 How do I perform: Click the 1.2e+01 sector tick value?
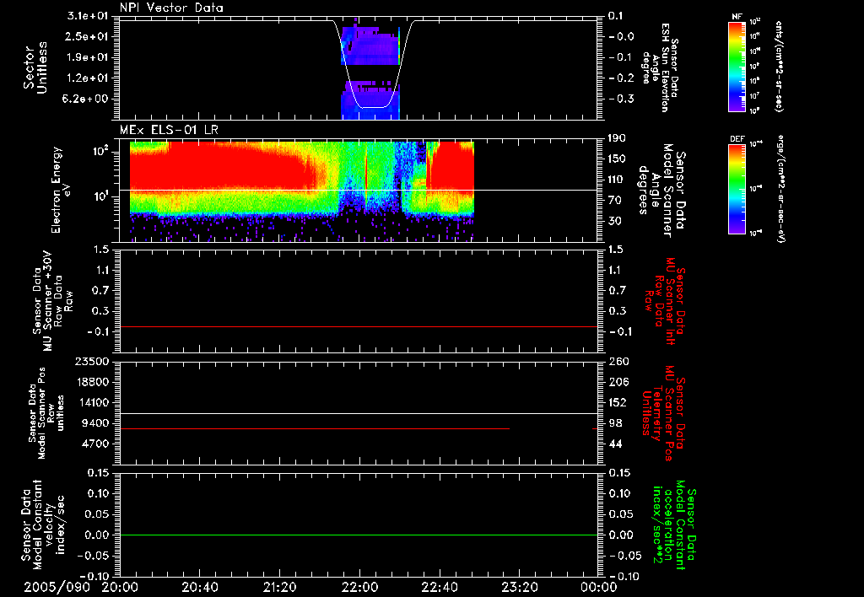(x=87, y=78)
